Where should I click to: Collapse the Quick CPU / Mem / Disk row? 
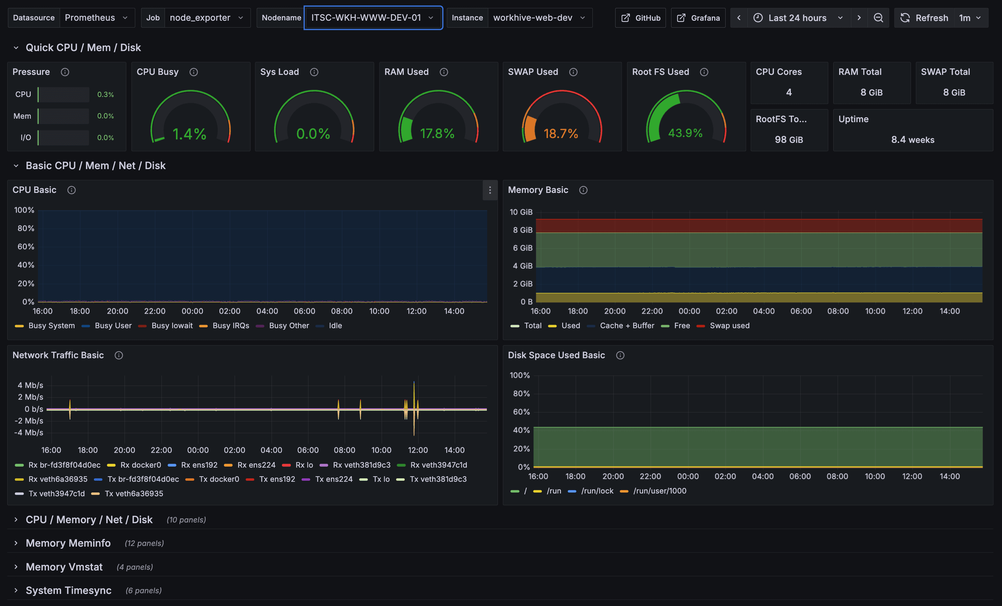(x=83, y=48)
